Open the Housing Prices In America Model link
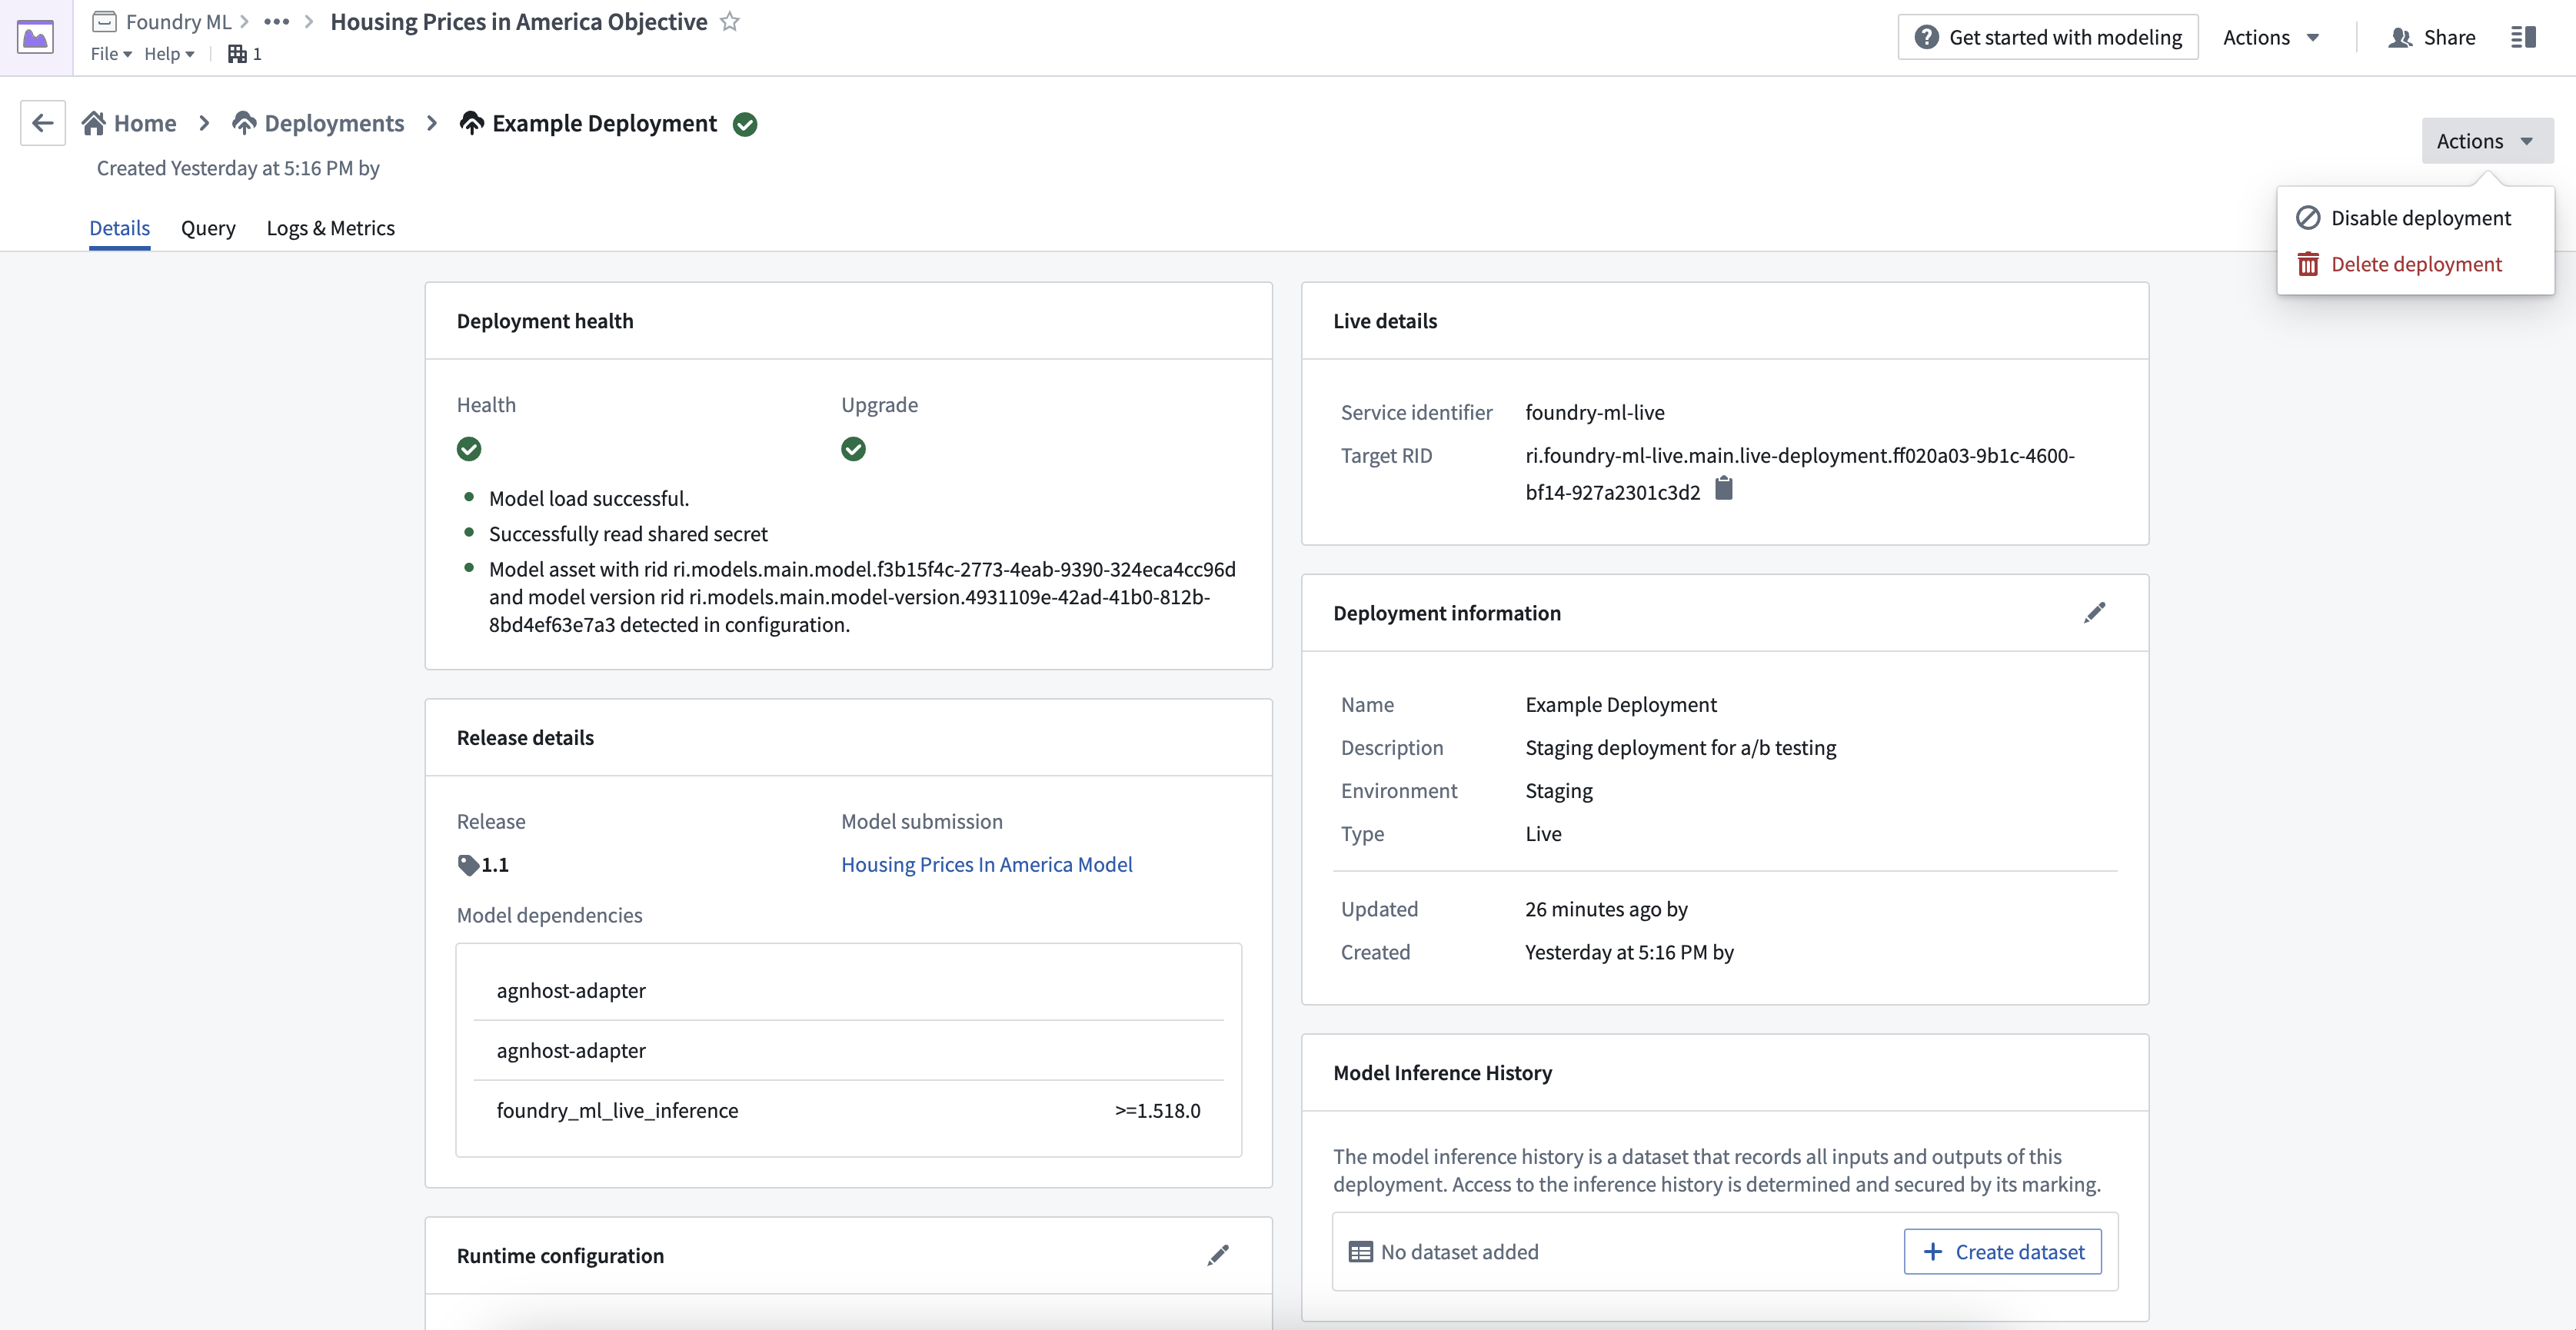The image size is (2576, 1330). 986,865
